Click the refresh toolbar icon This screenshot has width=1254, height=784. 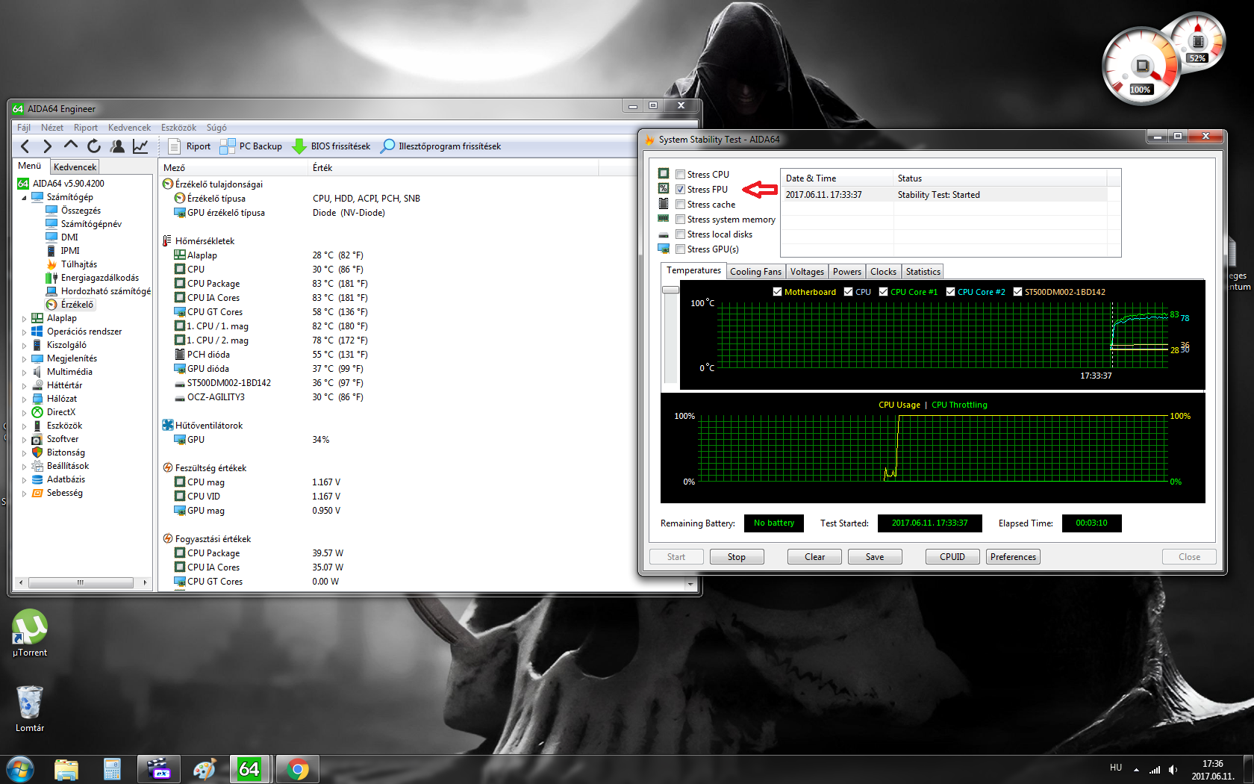click(94, 146)
